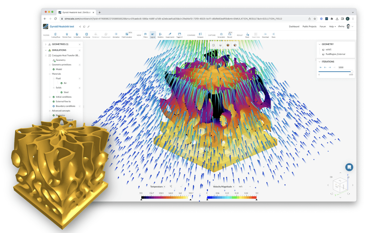Choose the Inspect point tool
The image size is (365, 233).
[170, 35]
